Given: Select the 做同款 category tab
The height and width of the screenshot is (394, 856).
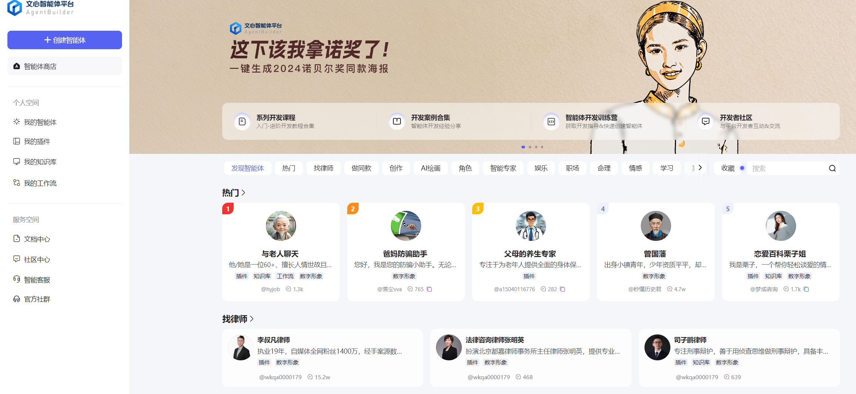Looking at the screenshot, I should point(361,168).
